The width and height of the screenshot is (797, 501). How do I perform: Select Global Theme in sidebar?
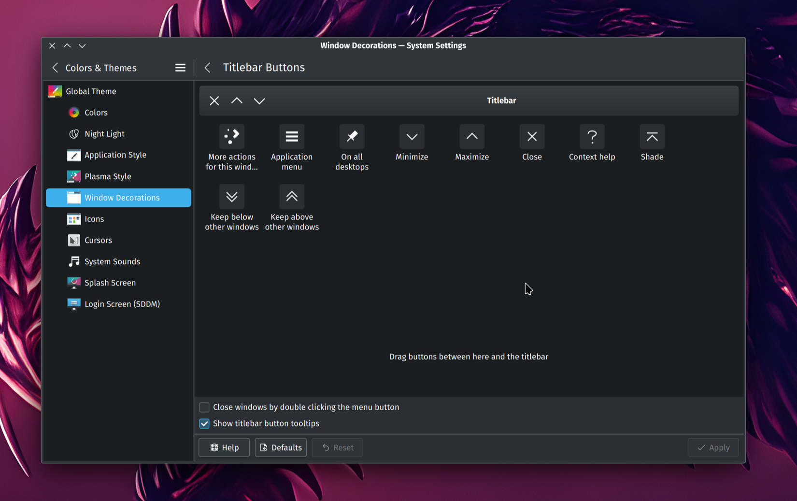(118, 91)
